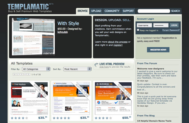The height and width of the screenshot is (123, 189).
Task: Open the COMMUNITY tab
Action: coord(112,11)
